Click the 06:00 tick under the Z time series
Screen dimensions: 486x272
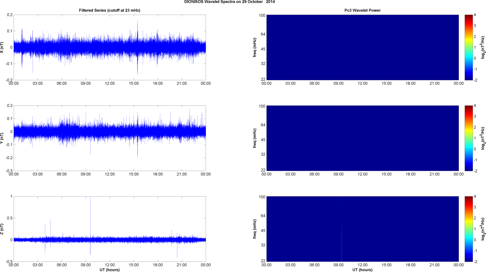point(62,265)
